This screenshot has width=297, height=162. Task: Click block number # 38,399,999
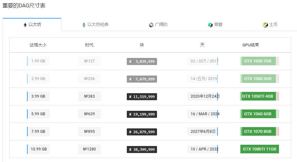(x=142, y=150)
